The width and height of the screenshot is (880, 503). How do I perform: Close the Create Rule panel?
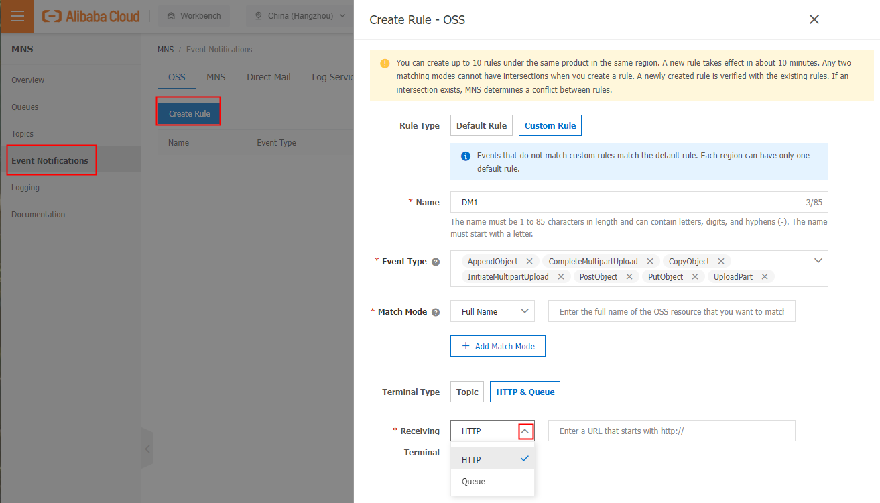tap(814, 19)
